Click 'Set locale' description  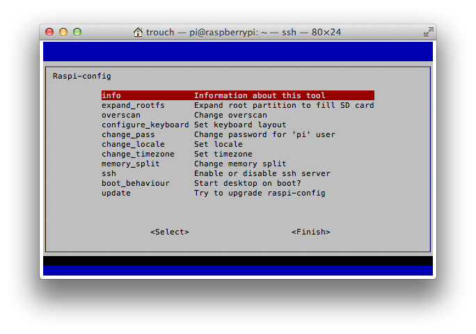pos(219,144)
